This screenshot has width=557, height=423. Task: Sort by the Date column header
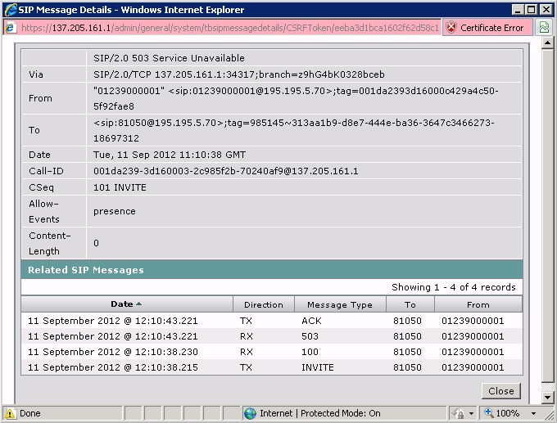tap(127, 304)
